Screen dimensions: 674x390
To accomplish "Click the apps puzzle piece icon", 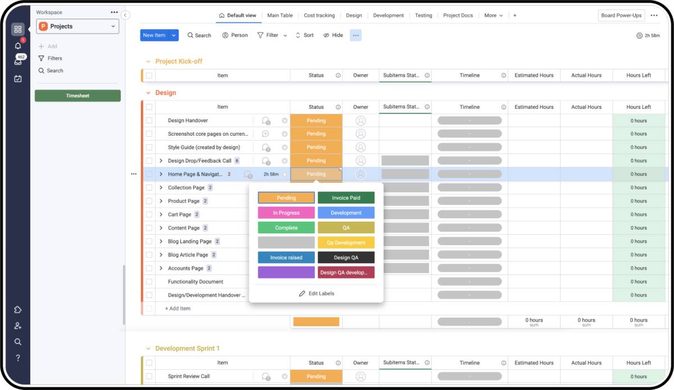I will point(18,310).
